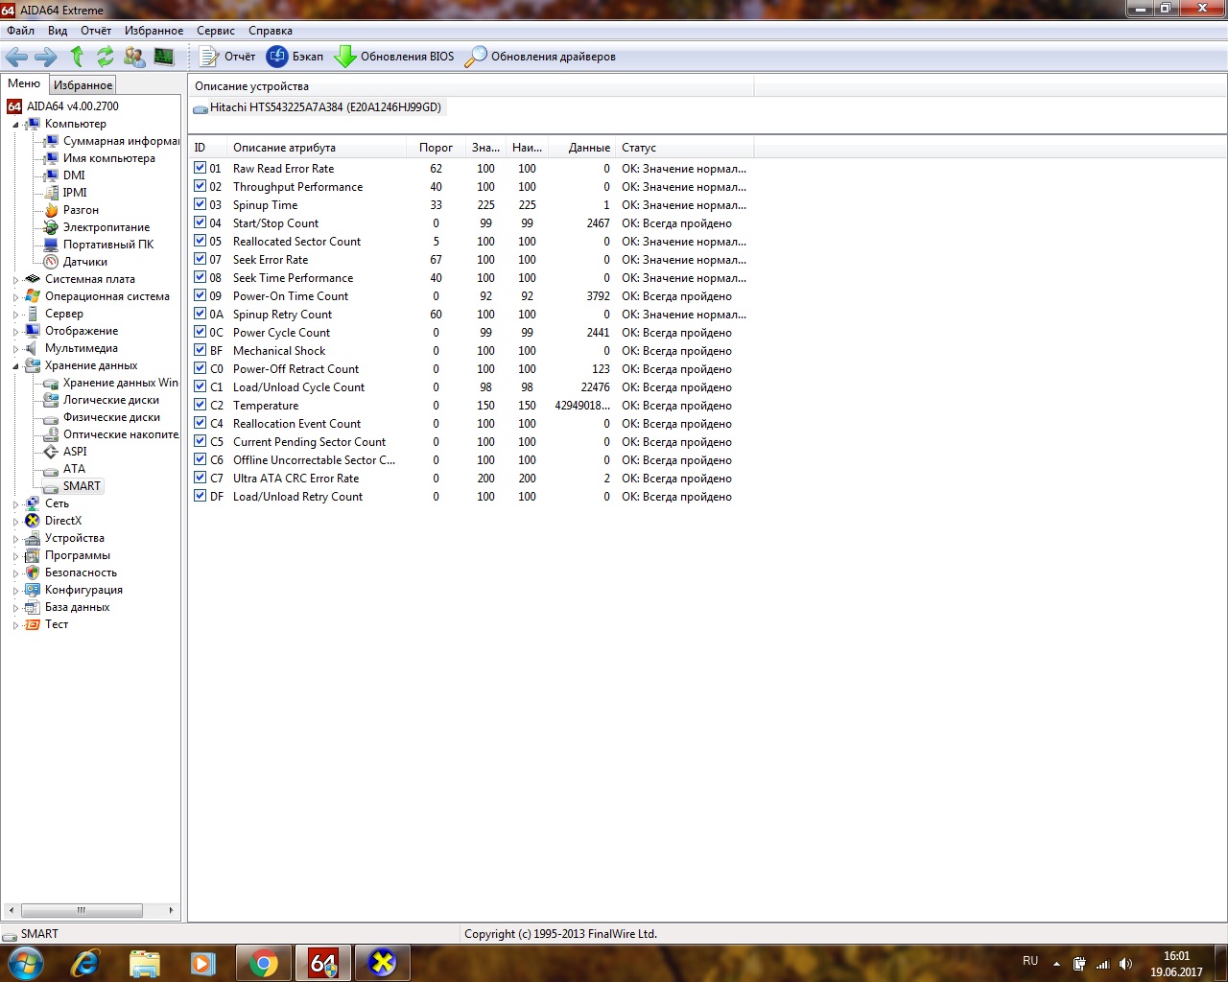Click Обновления драйверов toolbar button
The image size is (1228, 982).
point(540,57)
